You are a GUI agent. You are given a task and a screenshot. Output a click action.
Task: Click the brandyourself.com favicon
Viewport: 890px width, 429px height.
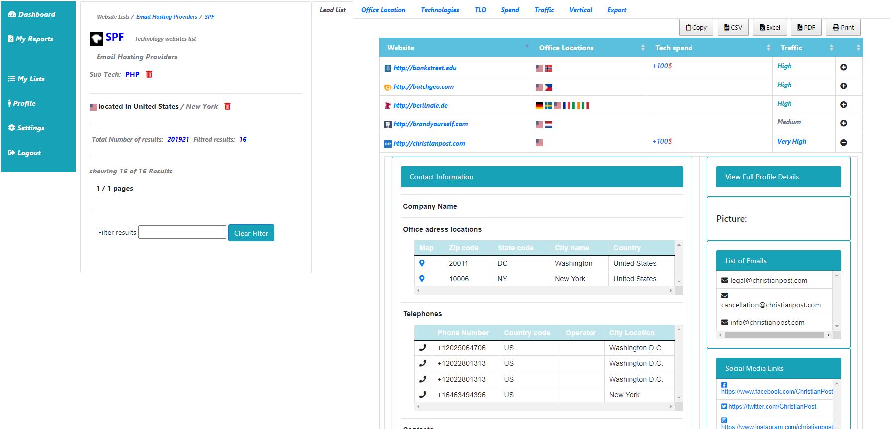pyautogui.click(x=388, y=124)
